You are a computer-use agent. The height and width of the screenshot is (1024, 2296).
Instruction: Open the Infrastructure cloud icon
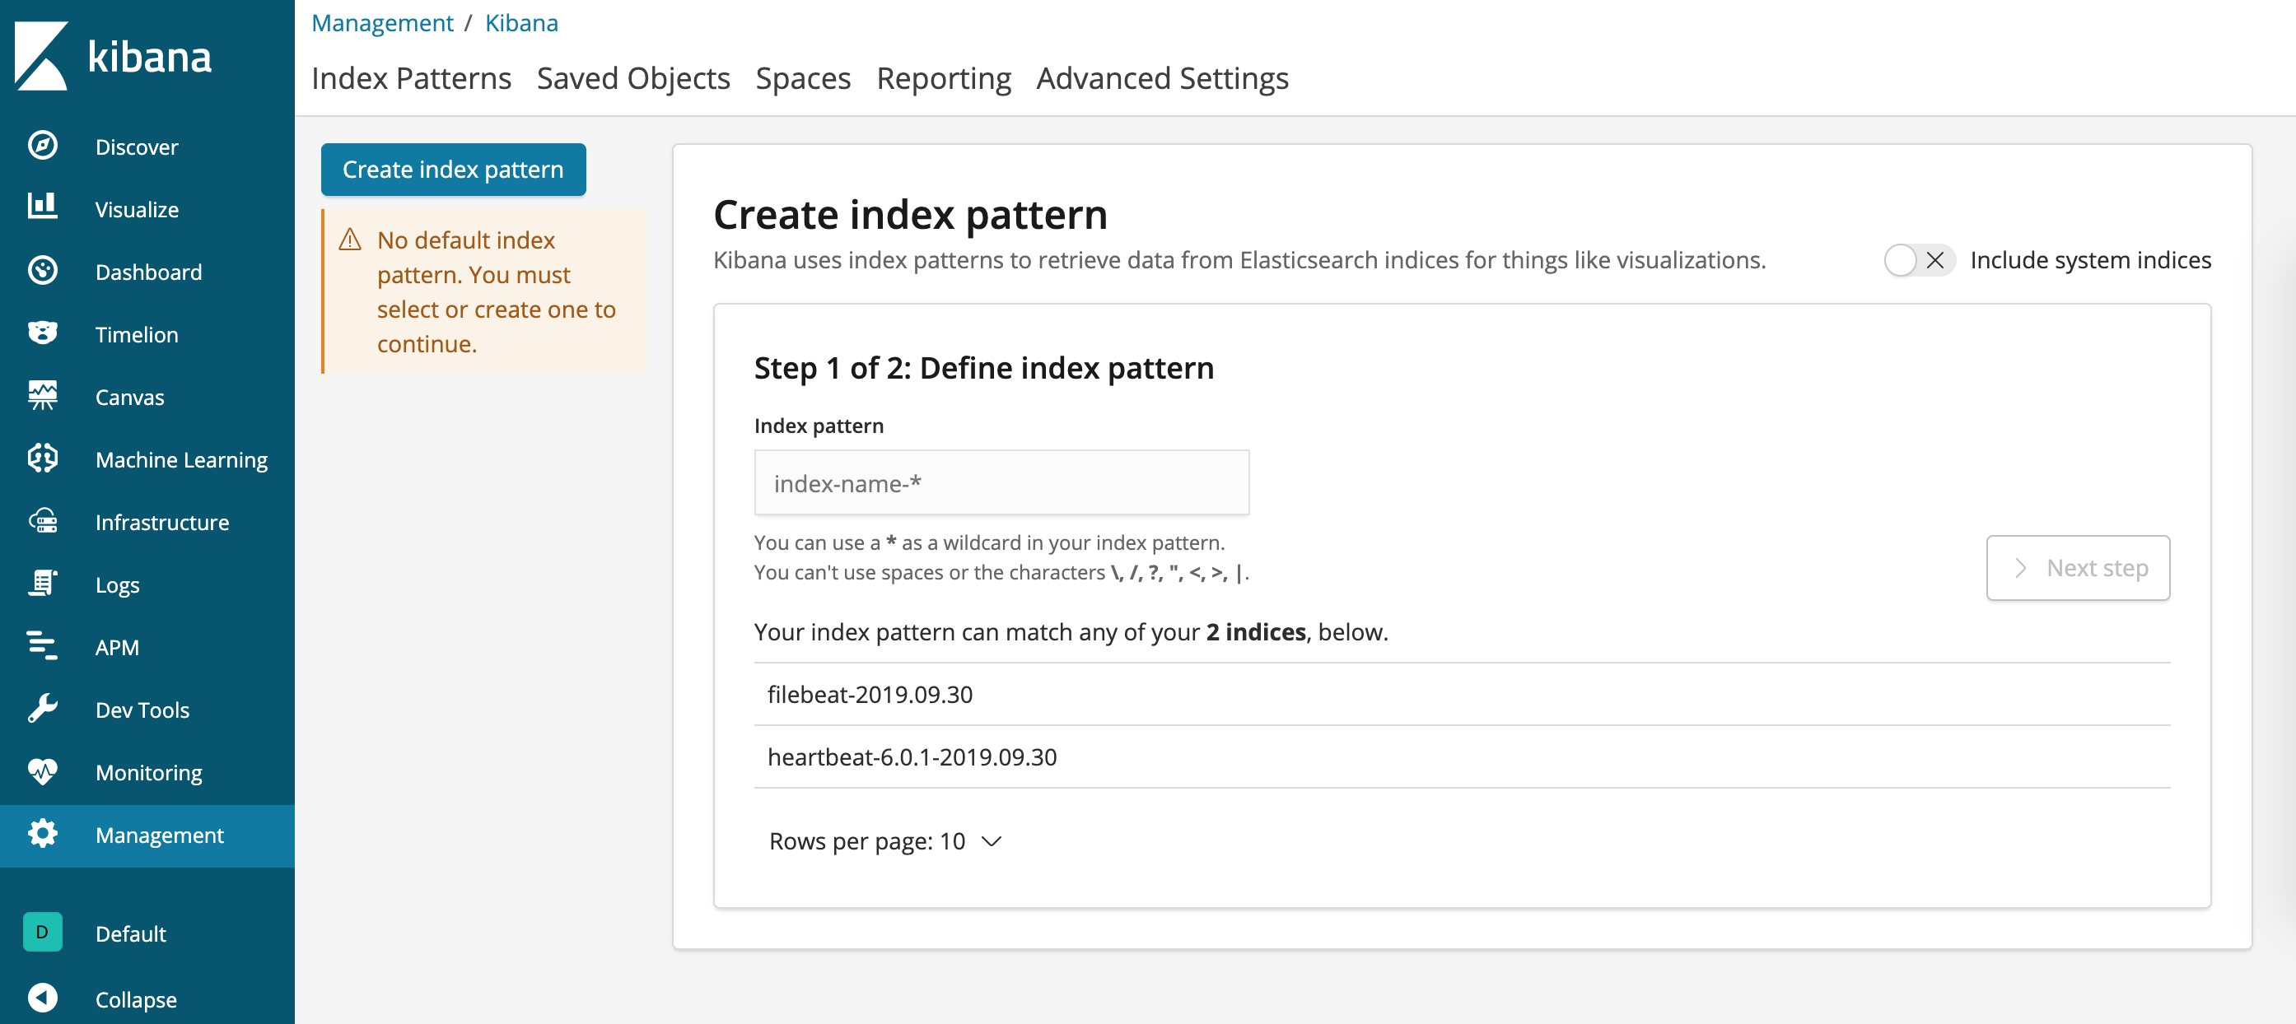click(x=42, y=521)
